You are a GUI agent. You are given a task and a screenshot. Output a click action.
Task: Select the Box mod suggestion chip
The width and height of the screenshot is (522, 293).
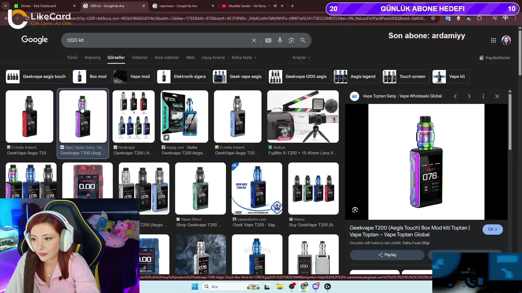(91, 77)
